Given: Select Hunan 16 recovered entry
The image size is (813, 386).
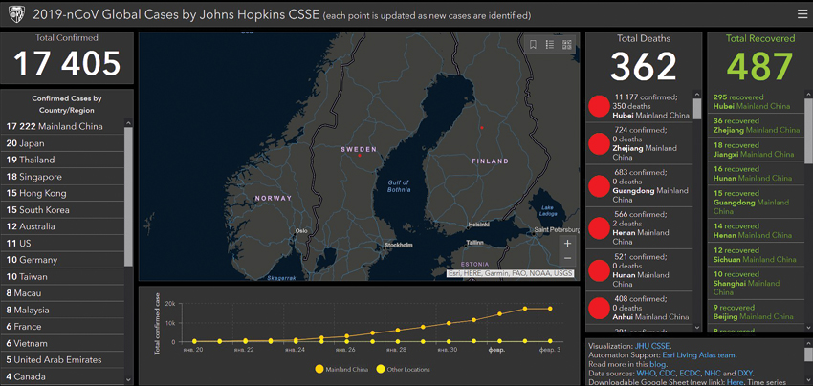Looking at the screenshot, I should tap(756, 174).
